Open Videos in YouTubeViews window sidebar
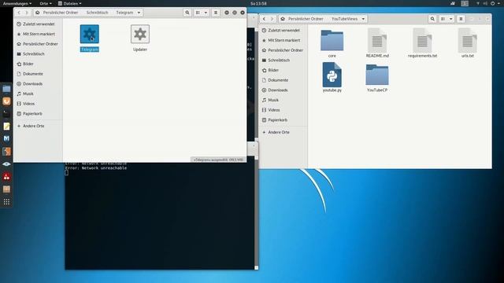Screen dimensions: 504x283 (x=283, y=110)
